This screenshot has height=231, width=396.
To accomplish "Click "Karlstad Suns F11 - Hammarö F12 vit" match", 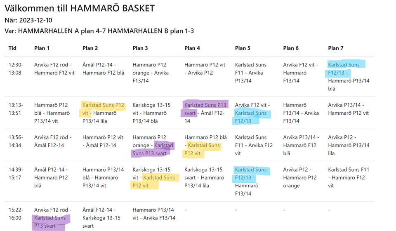I will coord(349,177).
